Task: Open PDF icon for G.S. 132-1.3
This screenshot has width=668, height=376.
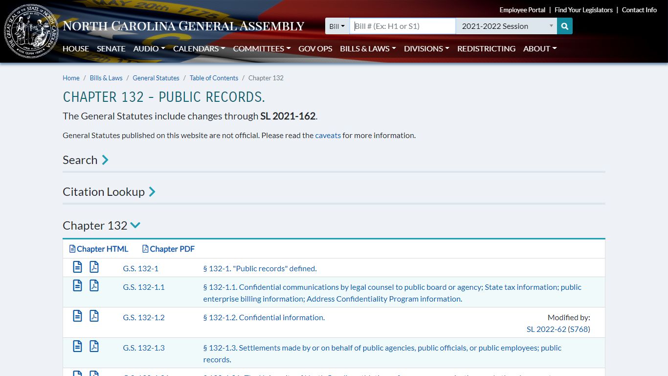Action: [x=94, y=346]
